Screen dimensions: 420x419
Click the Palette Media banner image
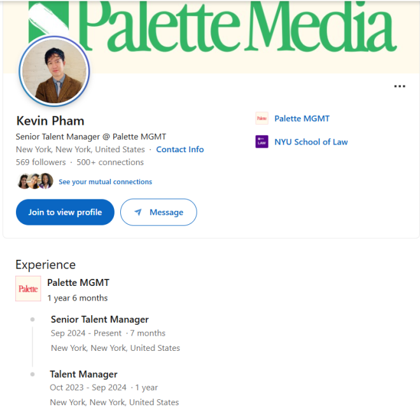click(211, 37)
